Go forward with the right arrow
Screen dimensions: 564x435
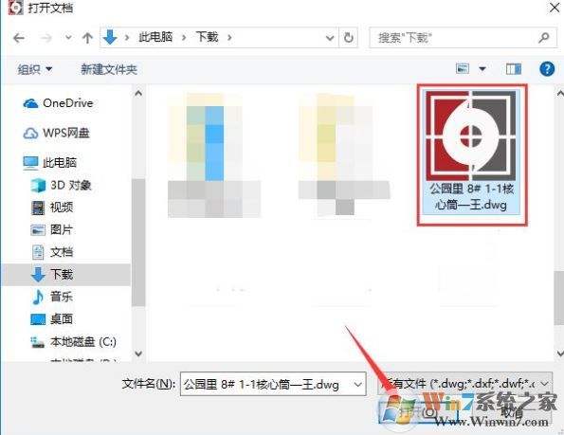[x=46, y=37]
